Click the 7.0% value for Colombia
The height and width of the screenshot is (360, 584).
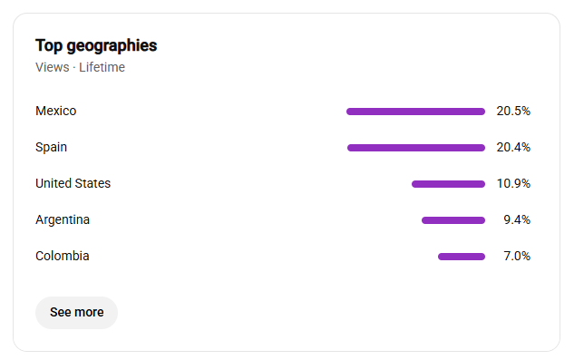(517, 256)
